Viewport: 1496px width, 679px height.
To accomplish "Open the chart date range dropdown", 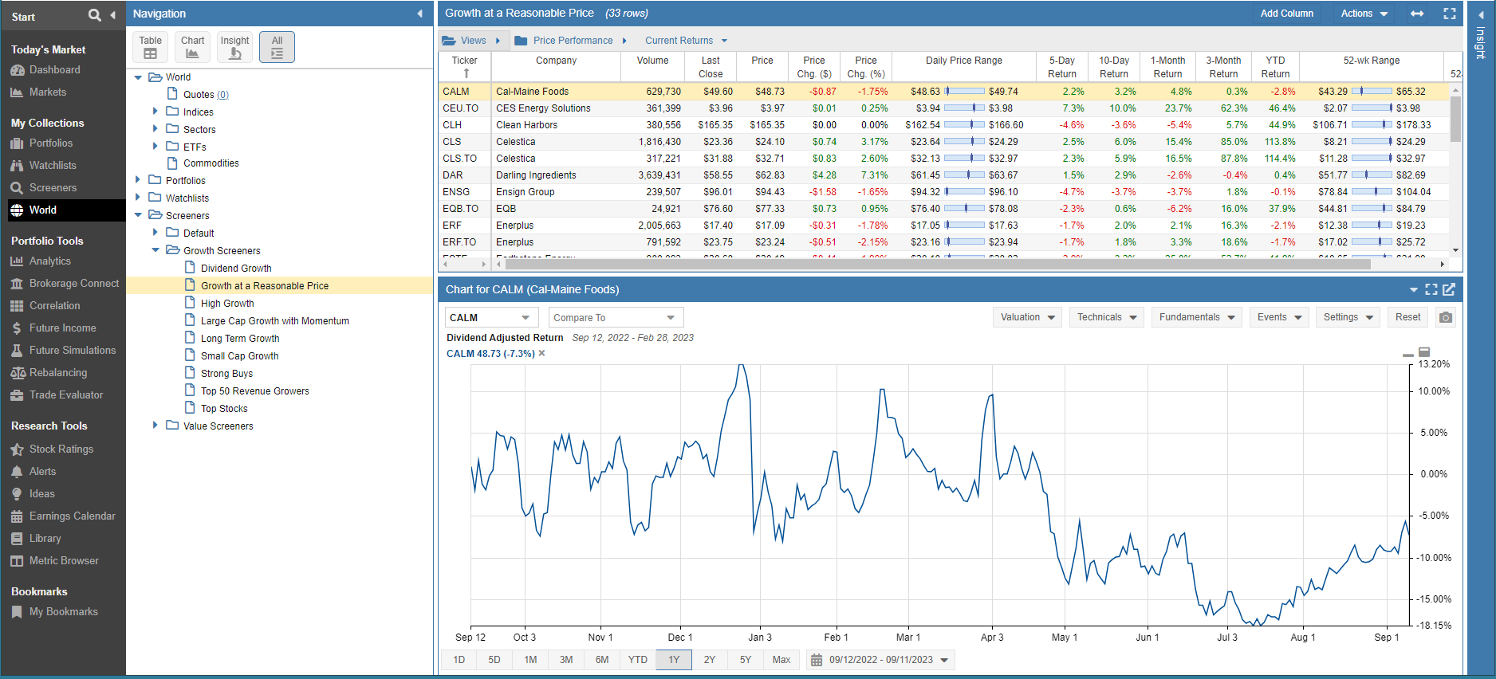I will click(x=881, y=660).
